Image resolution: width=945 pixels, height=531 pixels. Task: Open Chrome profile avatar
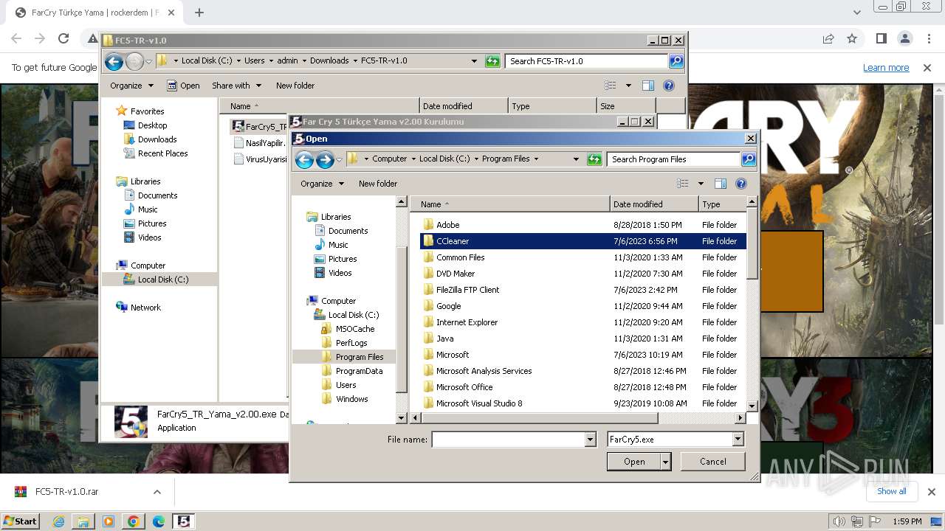pyautogui.click(x=905, y=38)
